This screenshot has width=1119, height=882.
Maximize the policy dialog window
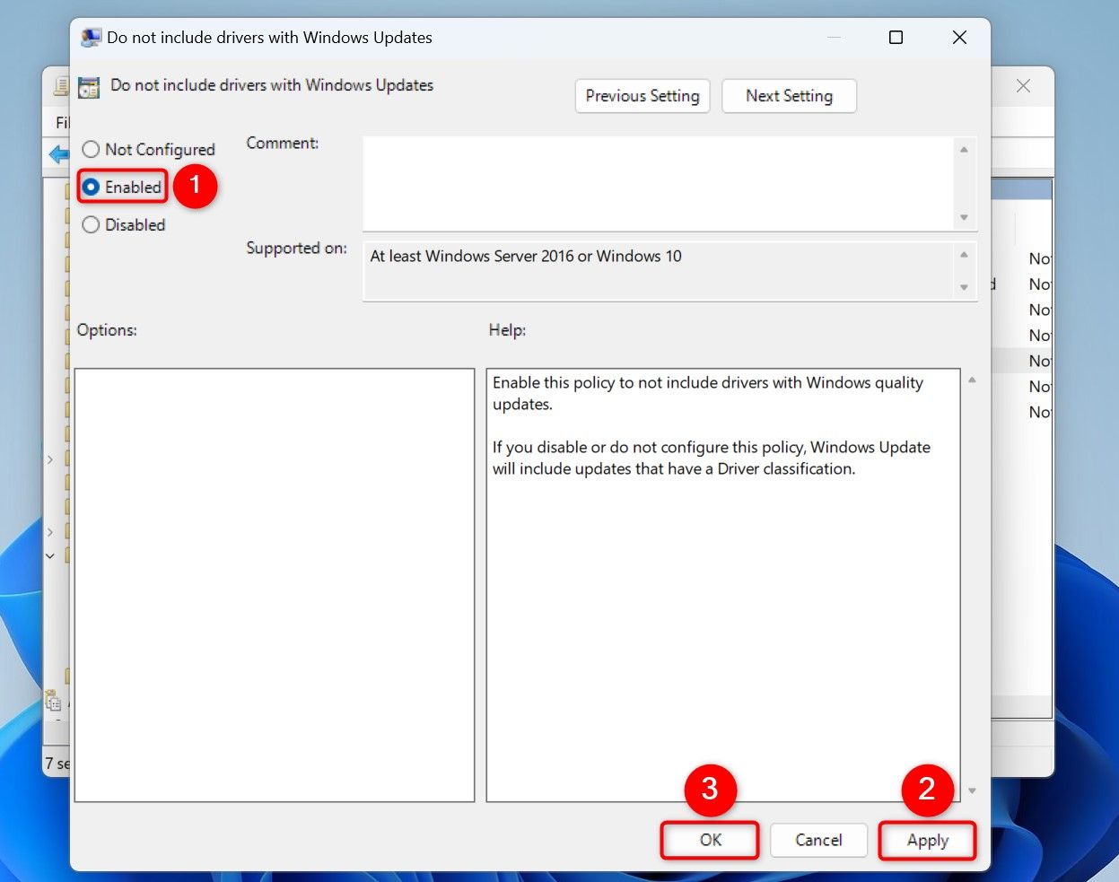click(896, 38)
